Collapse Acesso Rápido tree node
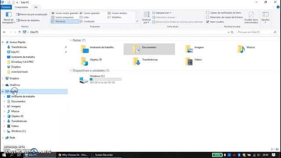281x158 pixels. point(3,42)
